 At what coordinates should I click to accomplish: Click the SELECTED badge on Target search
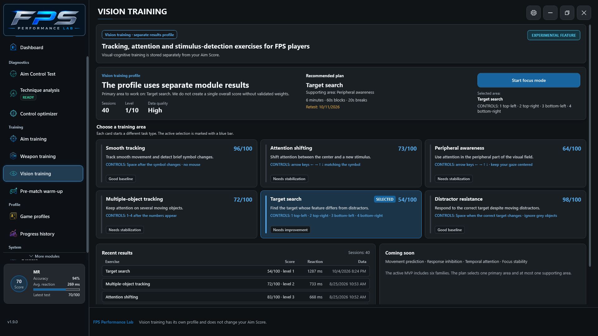pyautogui.click(x=385, y=199)
